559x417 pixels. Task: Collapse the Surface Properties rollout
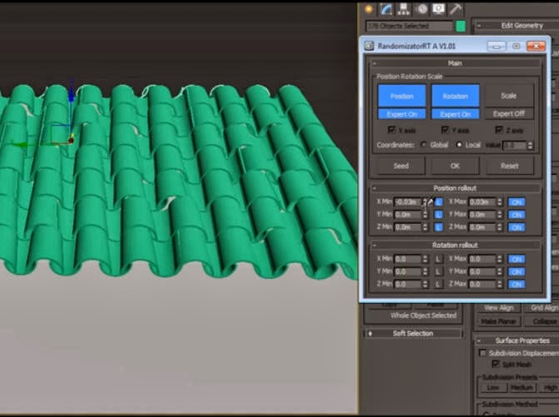[x=517, y=340]
